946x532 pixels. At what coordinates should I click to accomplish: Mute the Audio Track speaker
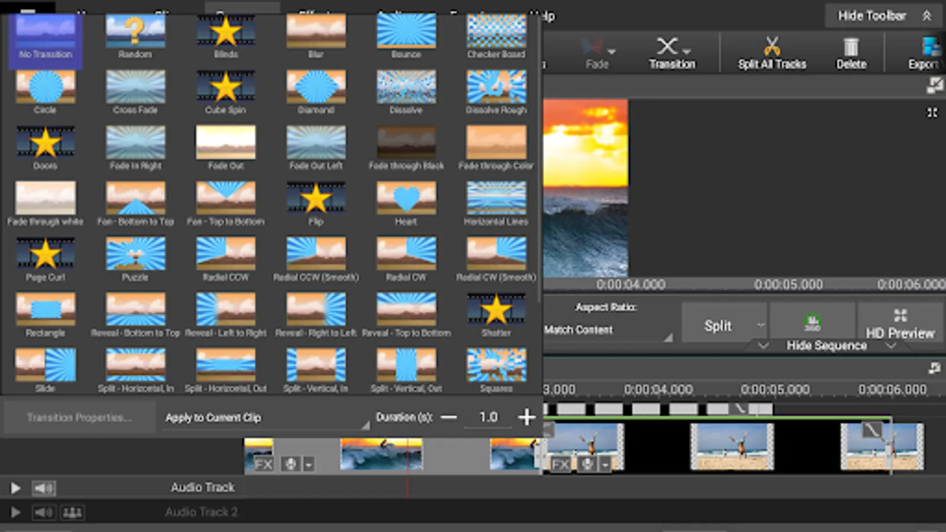(43, 488)
